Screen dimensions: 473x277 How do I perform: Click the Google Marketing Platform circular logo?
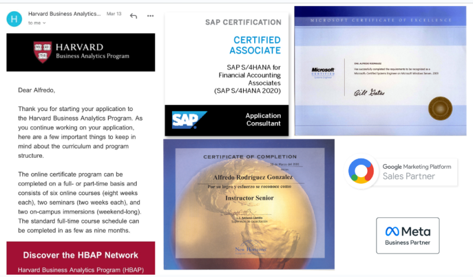[x=362, y=171]
